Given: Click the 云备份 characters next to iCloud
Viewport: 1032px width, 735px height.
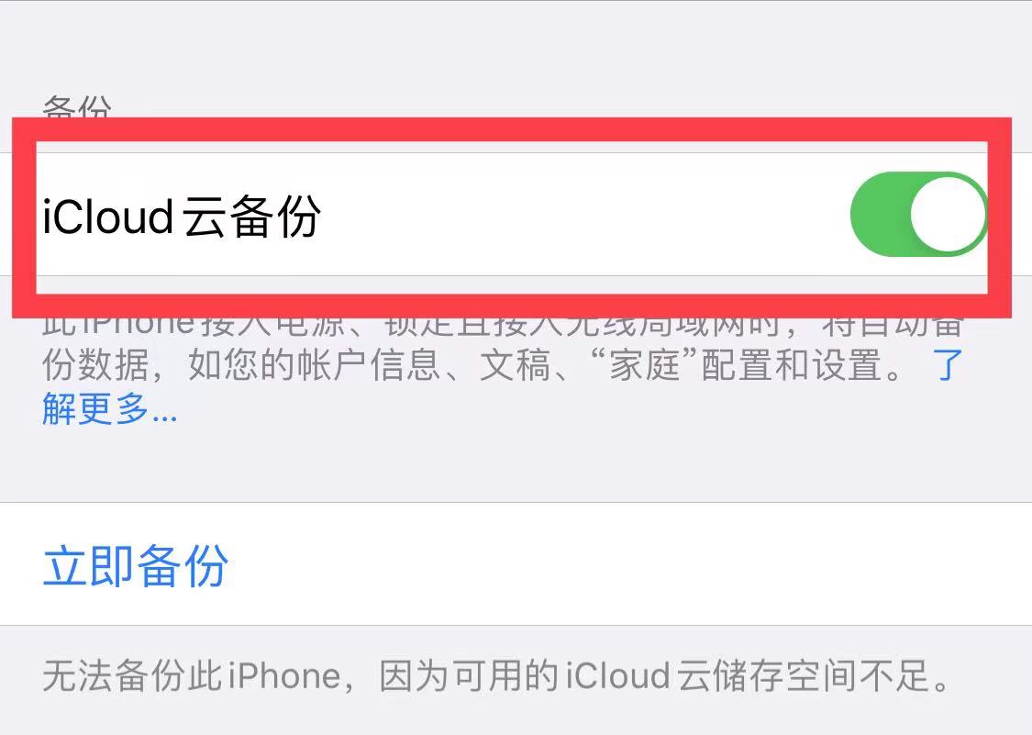Looking at the screenshot, I should (251, 216).
